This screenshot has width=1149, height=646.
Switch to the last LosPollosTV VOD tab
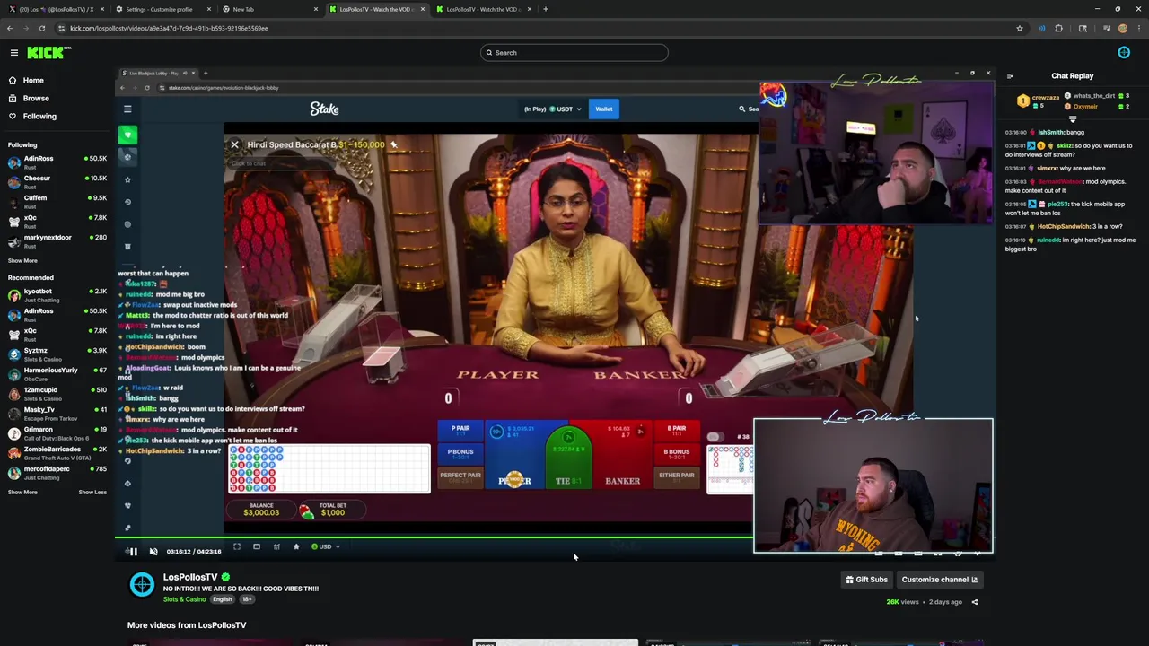coord(483,9)
